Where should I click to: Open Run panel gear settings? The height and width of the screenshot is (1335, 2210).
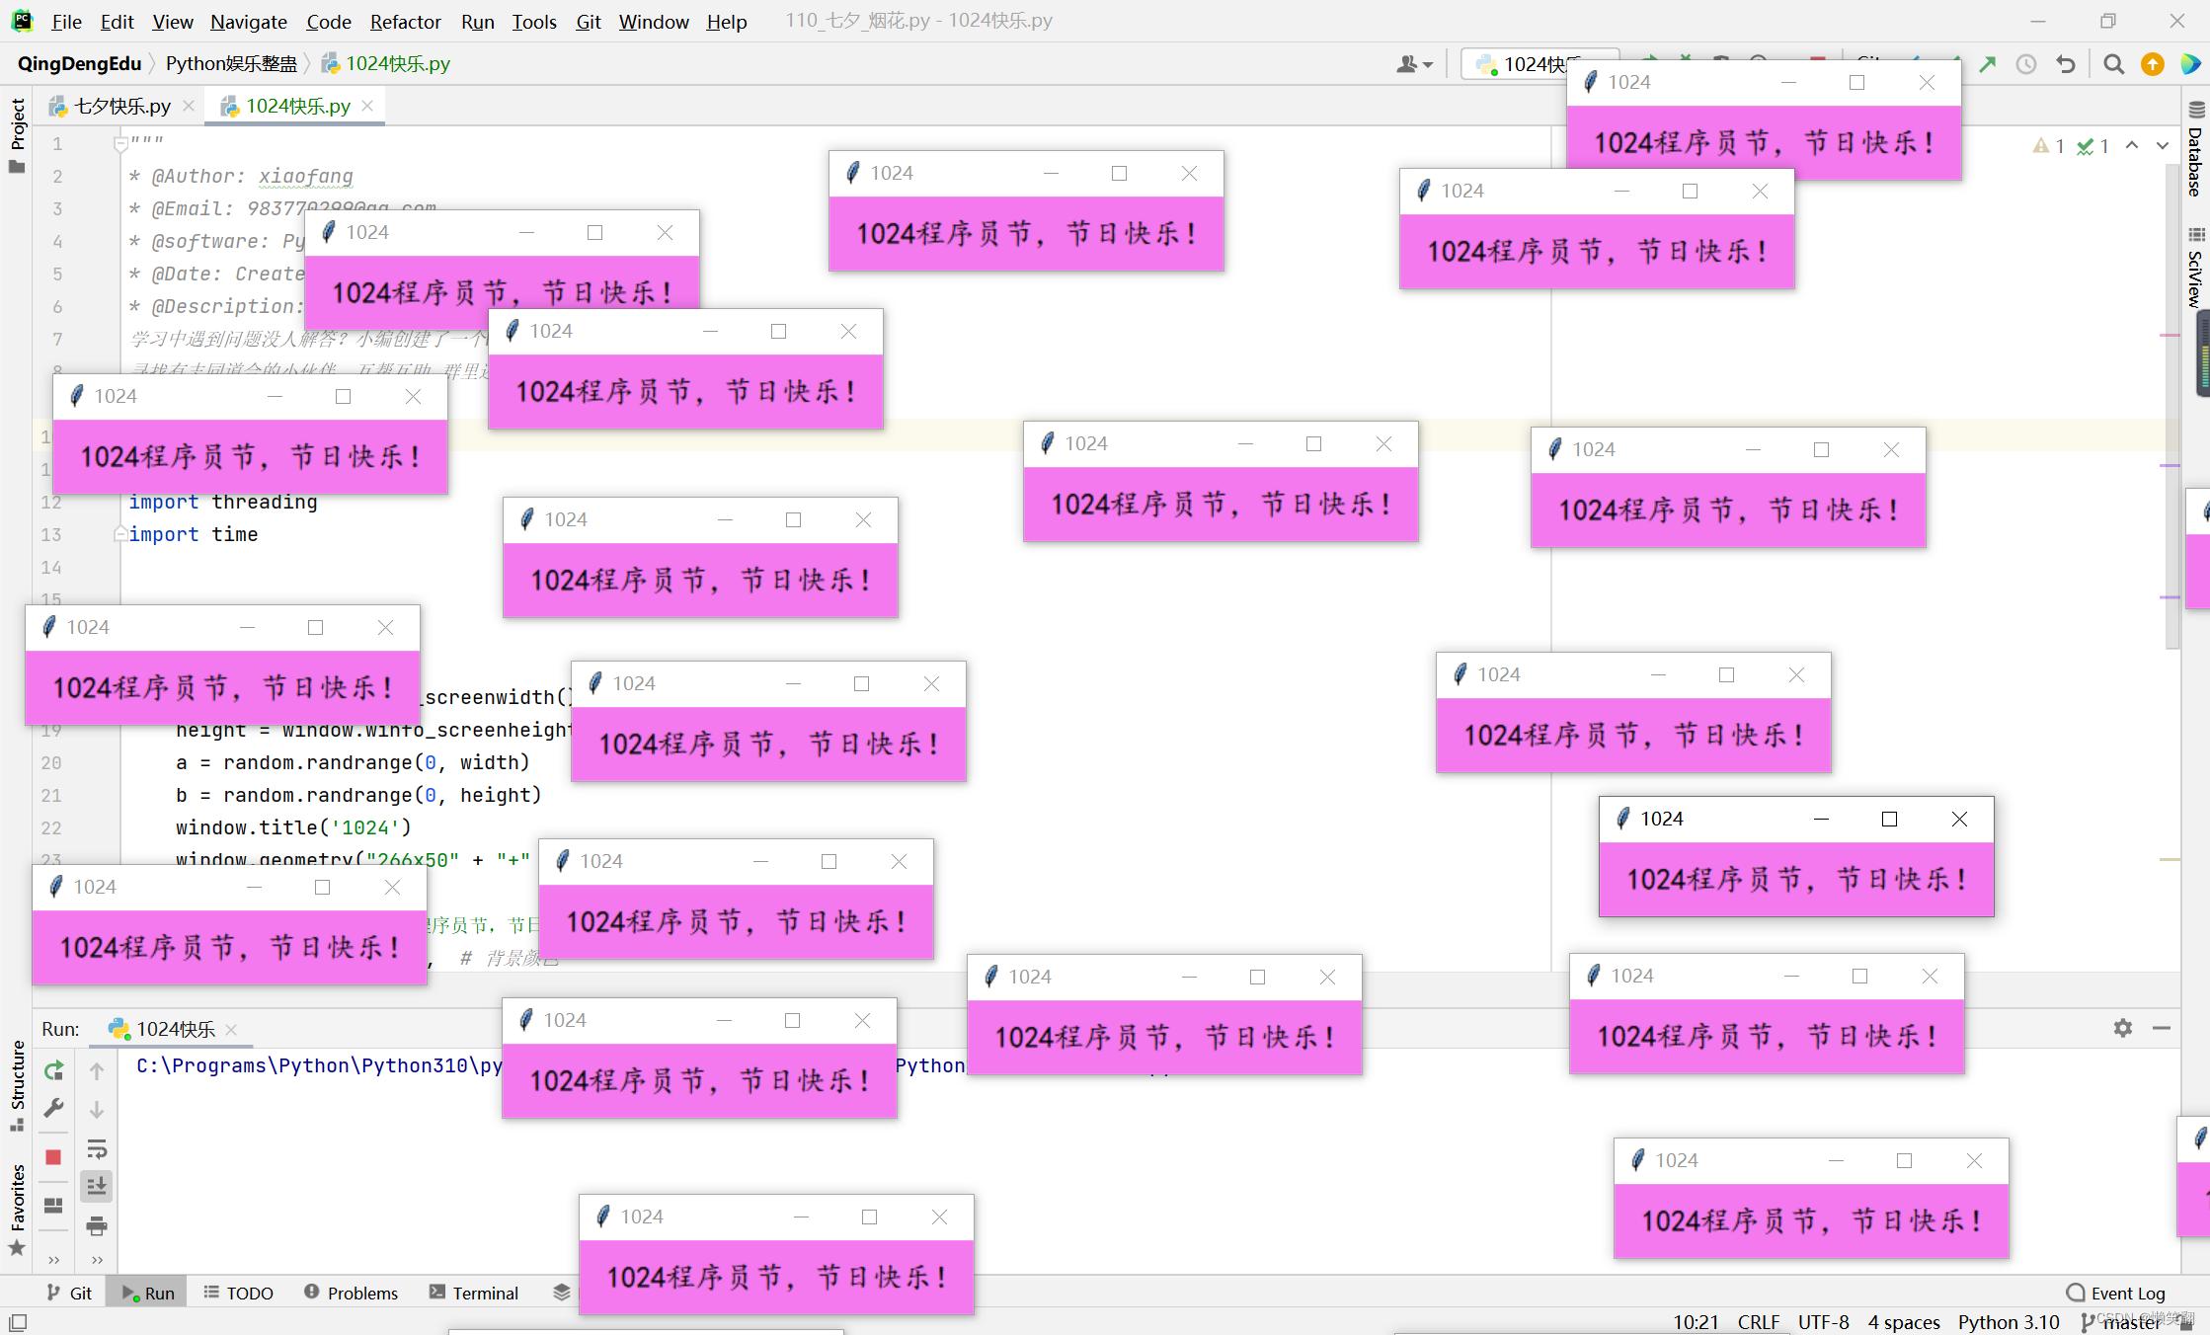pos(2123,1028)
